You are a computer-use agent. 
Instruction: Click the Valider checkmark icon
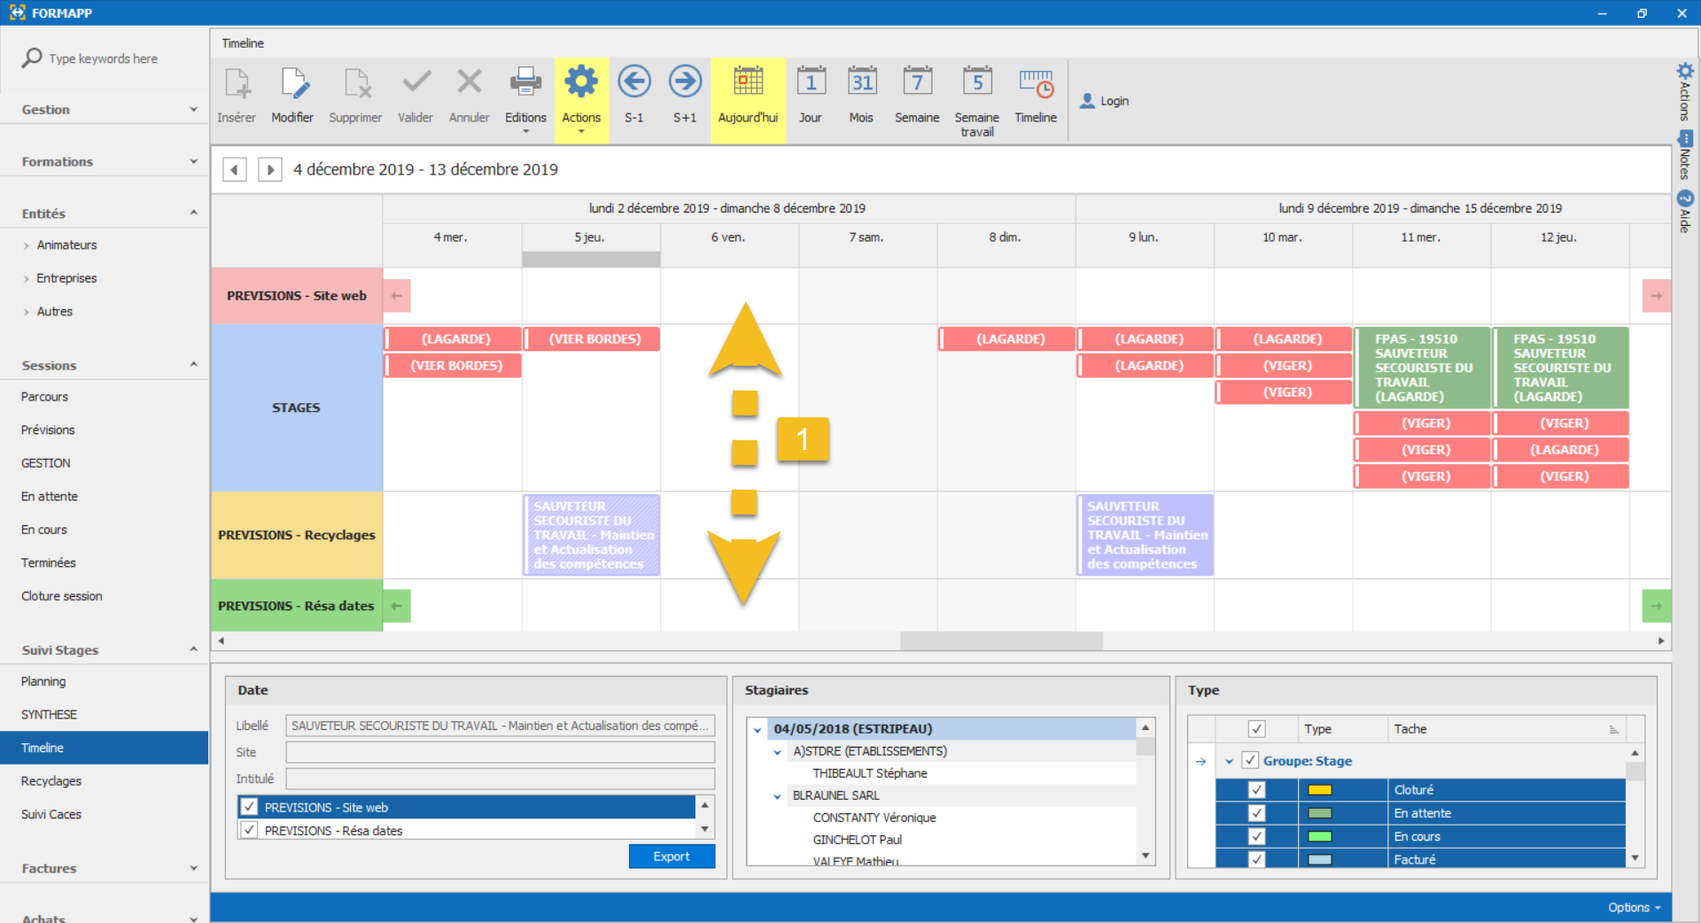(416, 83)
